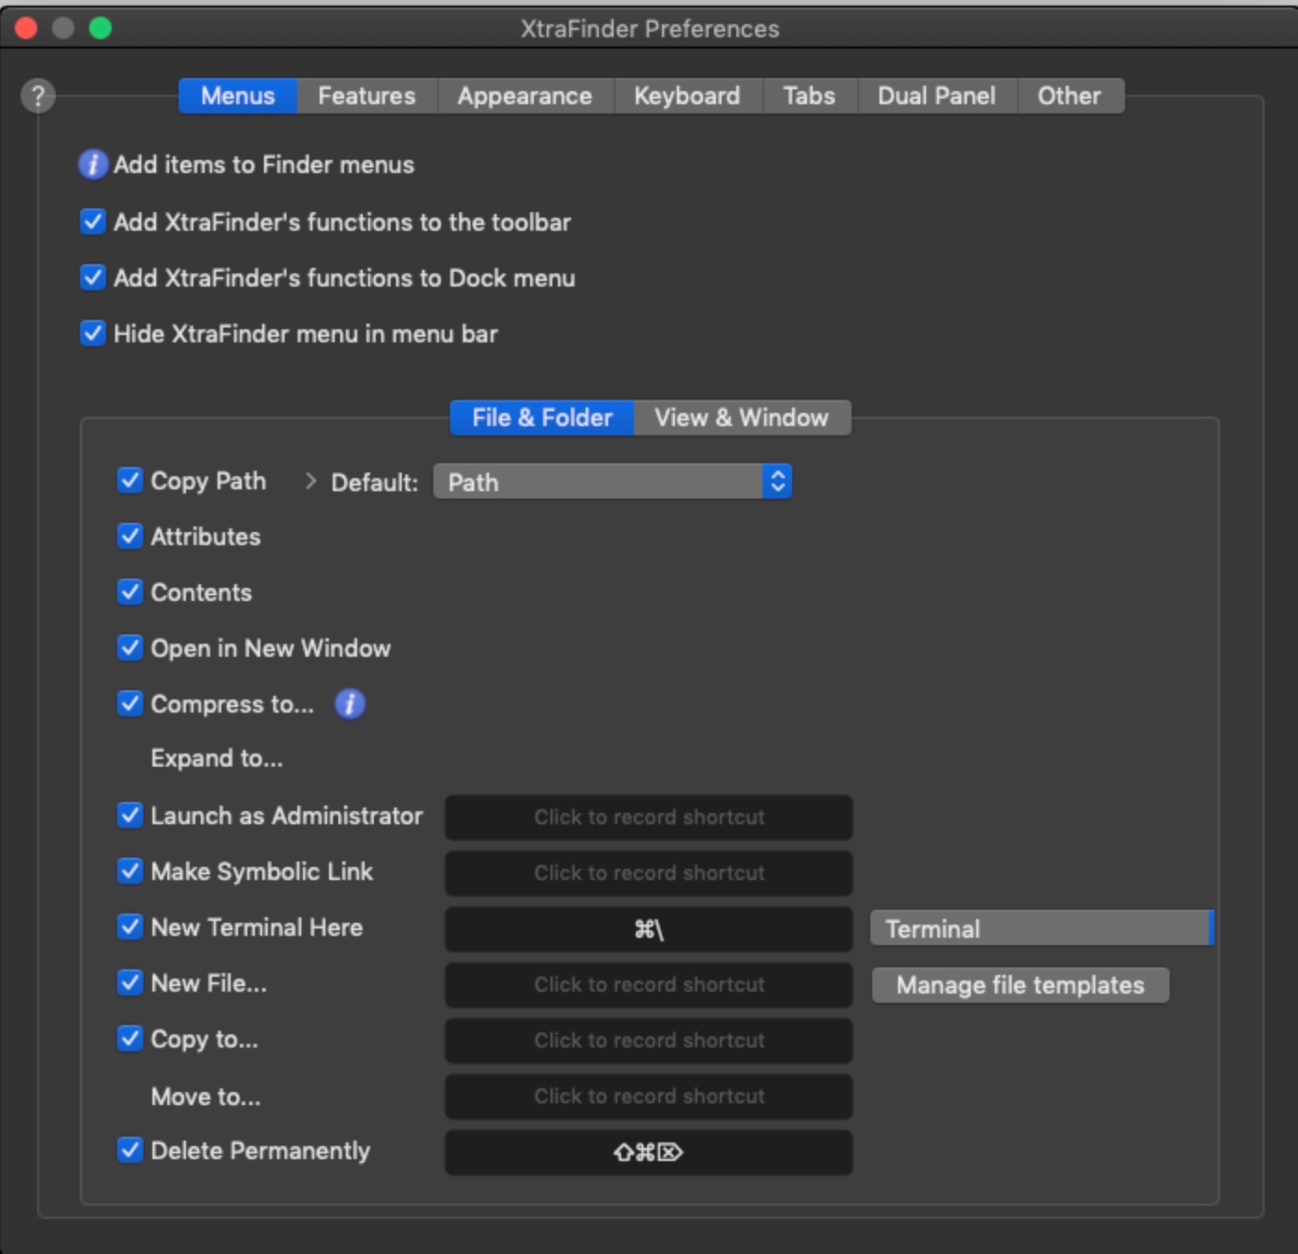Click the help question mark button
Screen dimensions: 1298x1254
click(38, 96)
